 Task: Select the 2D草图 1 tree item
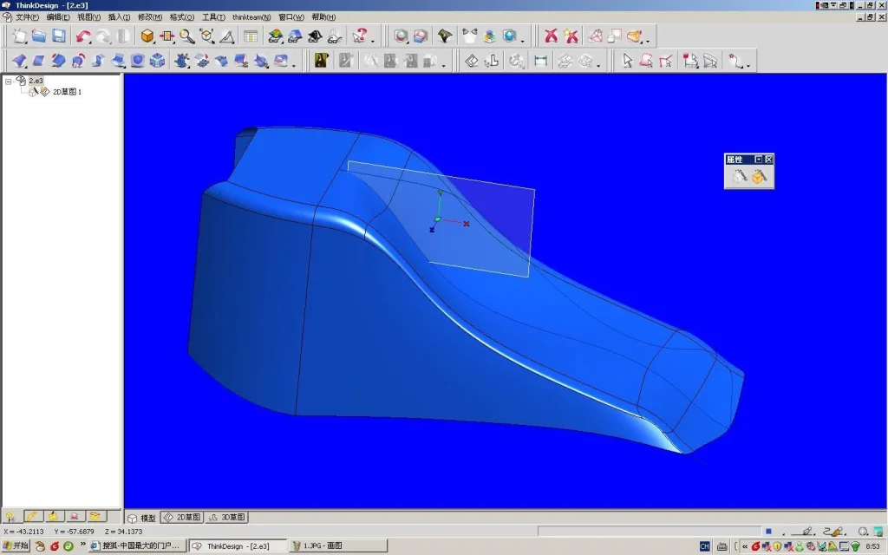point(68,92)
